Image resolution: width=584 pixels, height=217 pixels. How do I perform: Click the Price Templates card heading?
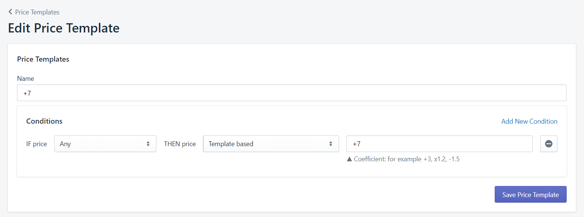pyautogui.click(x=43, y=59)
